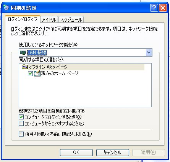
Task: Open the スケジュール tab
Action: (x=71, y=20)
